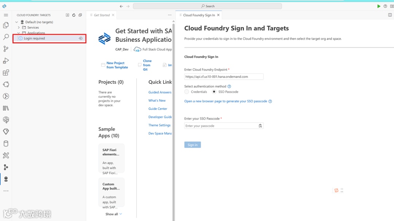Open the hamburger menu in activity bar
The image size is (394, 221).
click(x=6, y=15)
